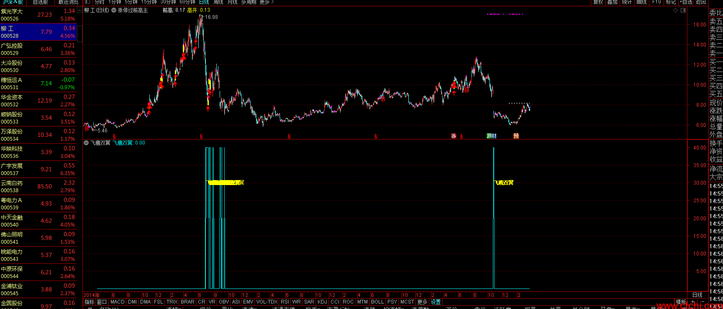
Task: Click the 日线 label at bottom right
Action: click(697, 295)
